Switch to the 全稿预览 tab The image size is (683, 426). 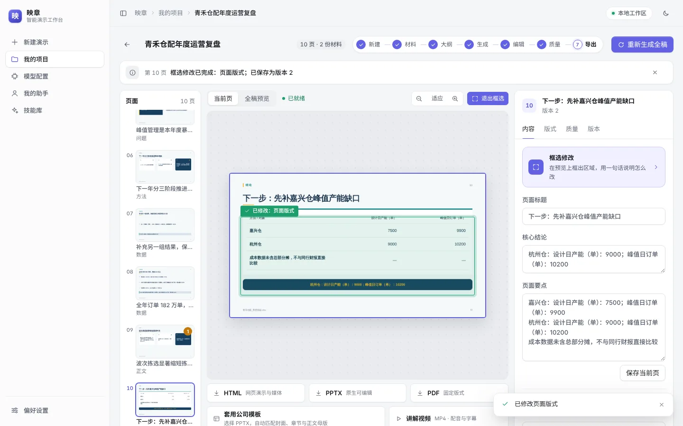coord(257,98)
